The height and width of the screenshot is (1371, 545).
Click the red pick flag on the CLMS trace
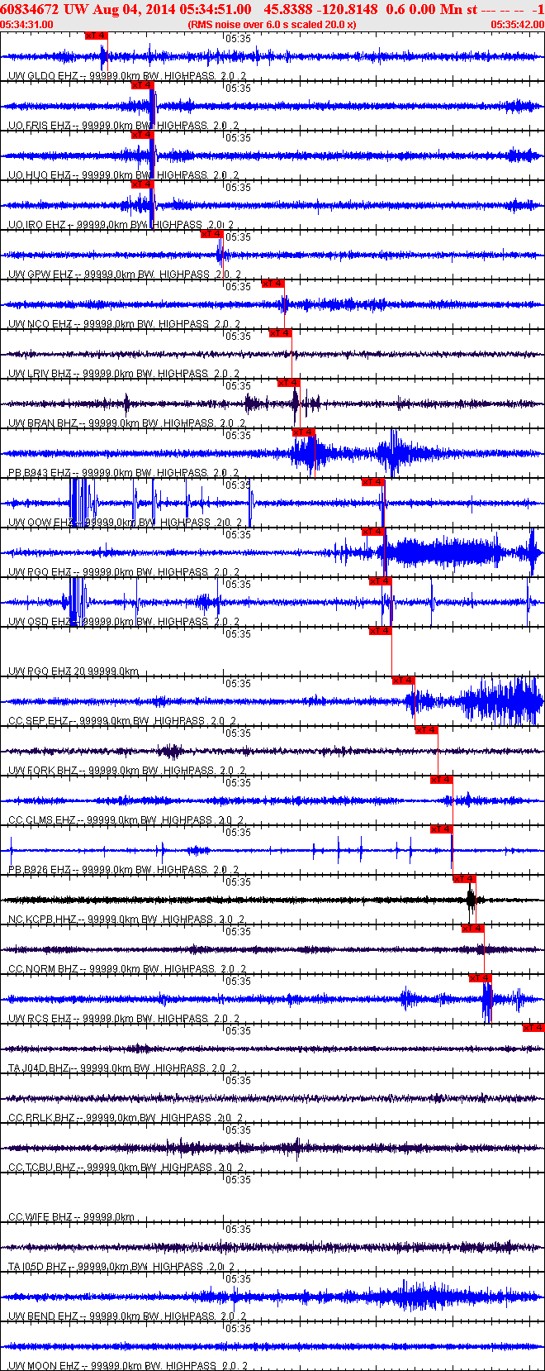[442, 779]
